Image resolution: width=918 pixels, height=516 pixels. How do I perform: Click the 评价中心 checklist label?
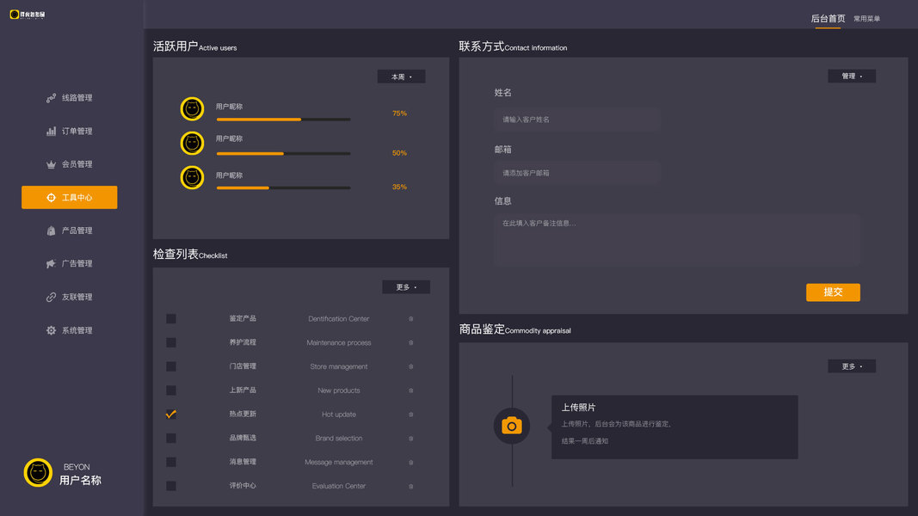[x=243, y=486]
